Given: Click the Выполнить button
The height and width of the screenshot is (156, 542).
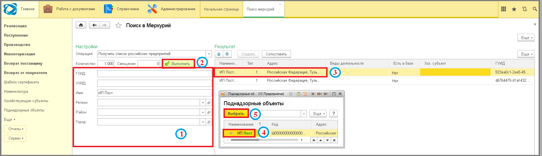Looking at the screenshot, I should tap(178, 64).
